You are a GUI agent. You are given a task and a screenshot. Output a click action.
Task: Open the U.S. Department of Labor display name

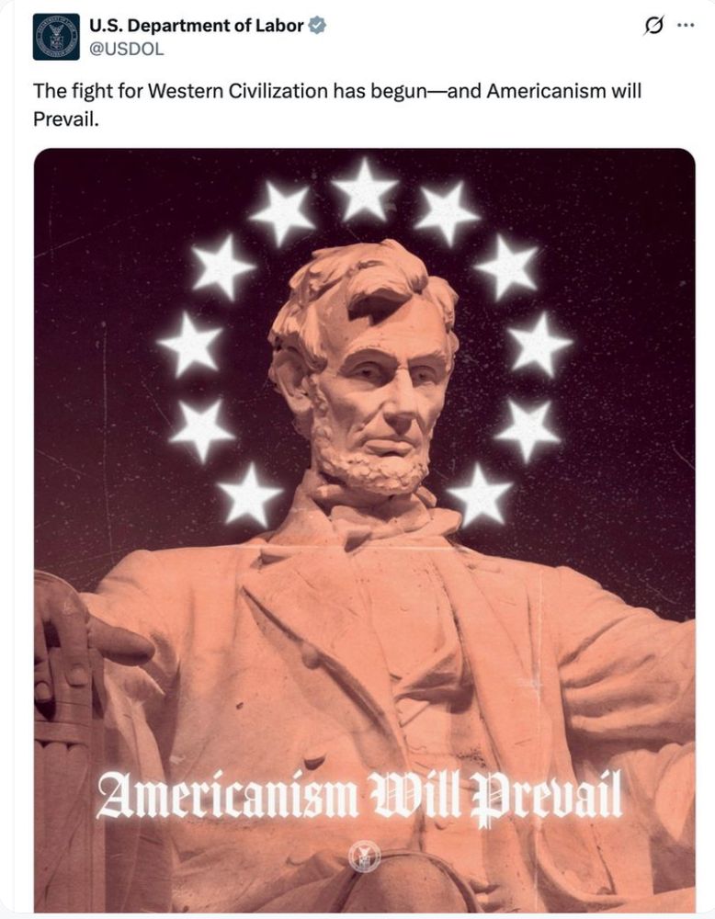pyautogui.click(x=197, y=25)
